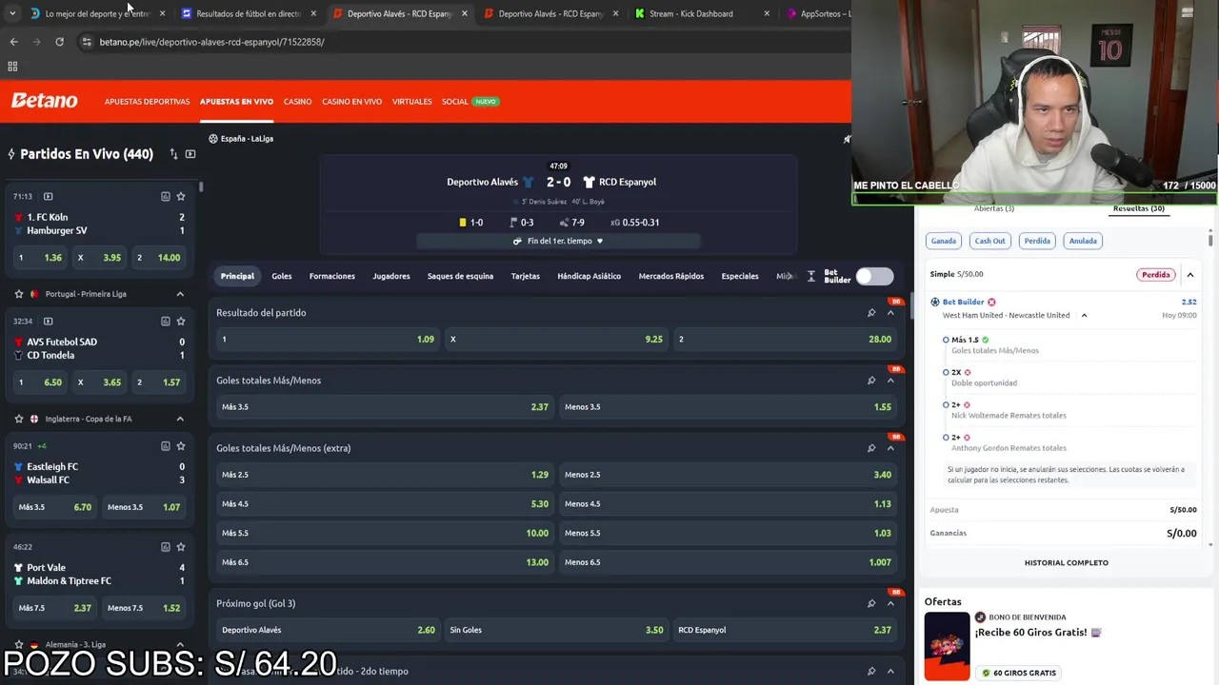Pick RCD Espanyol next goal at 2.37
Screen dimensions: 1219x685
pos(785,630)
